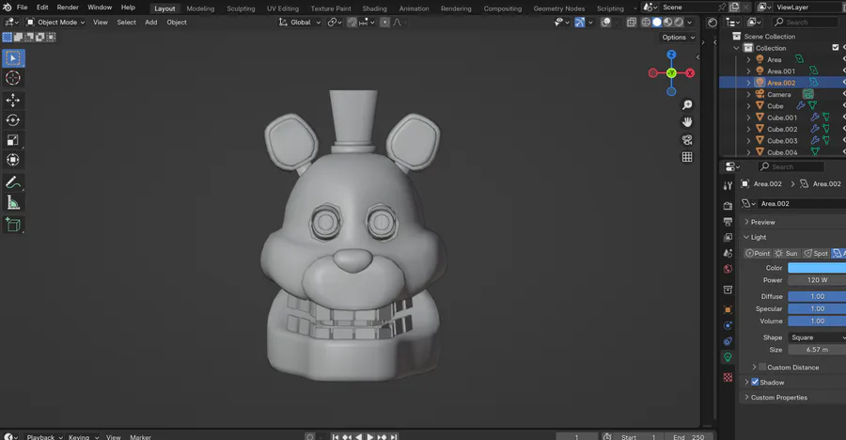Open the light Shape dropdown
The image size is (846, 440).
point(817,338)
